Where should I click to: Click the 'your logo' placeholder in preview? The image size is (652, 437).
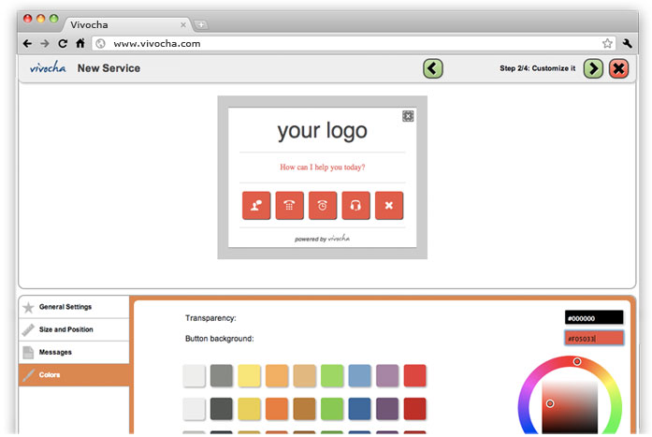322,131
